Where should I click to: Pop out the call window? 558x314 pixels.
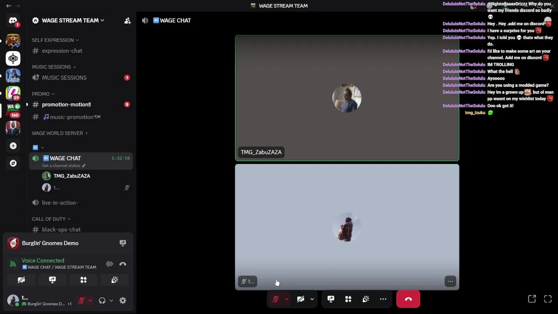pos(532,299)
